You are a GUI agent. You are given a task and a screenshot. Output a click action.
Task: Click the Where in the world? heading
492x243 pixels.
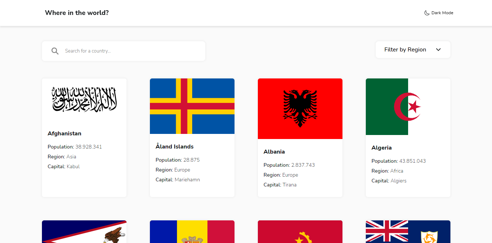77,13
